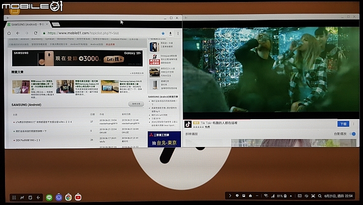Click cellular signal strength icon
The height and width of the screenshot is (205, 363).
[273, 196]
